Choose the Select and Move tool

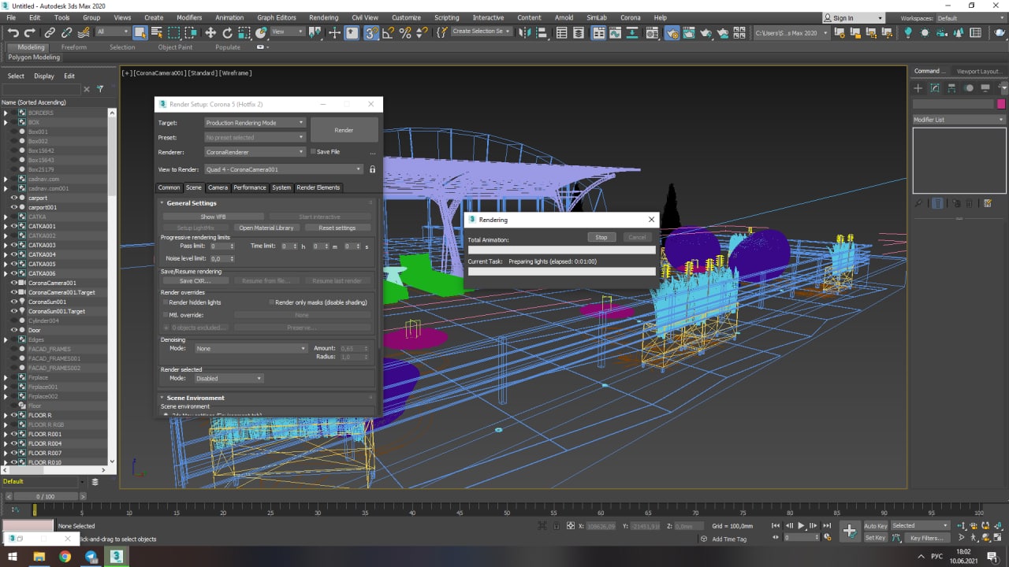tap(210, 32)
